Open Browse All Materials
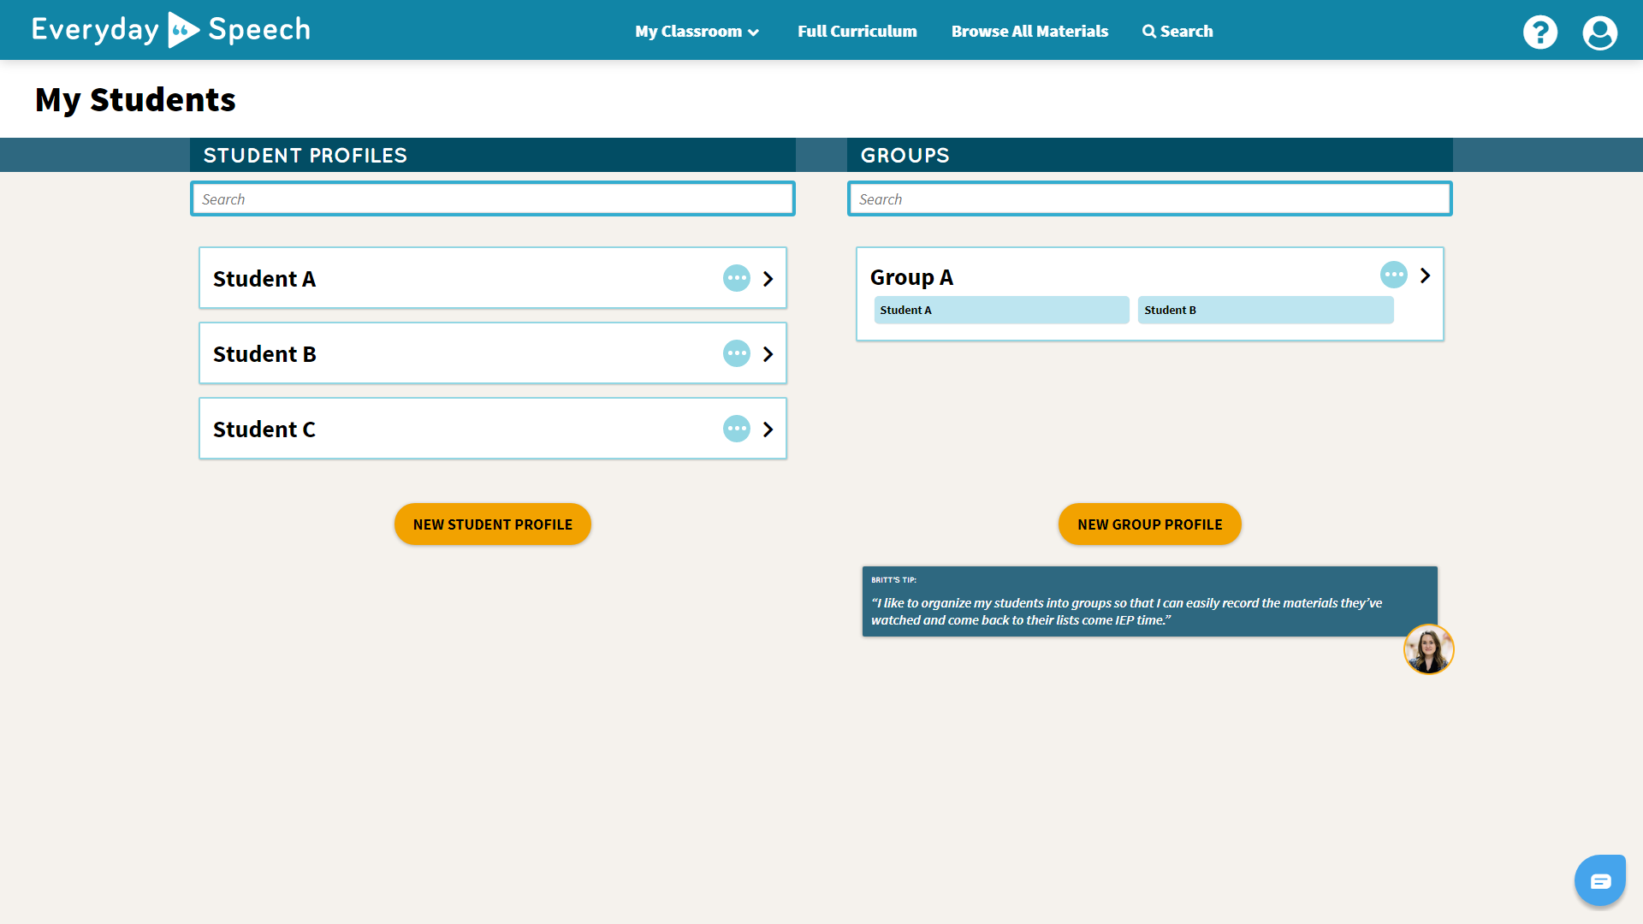This screenshot has width=1643, height=924. (1029, 32)
